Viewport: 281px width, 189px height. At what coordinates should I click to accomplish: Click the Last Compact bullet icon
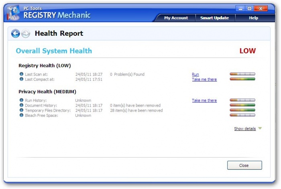click(22, 79)
